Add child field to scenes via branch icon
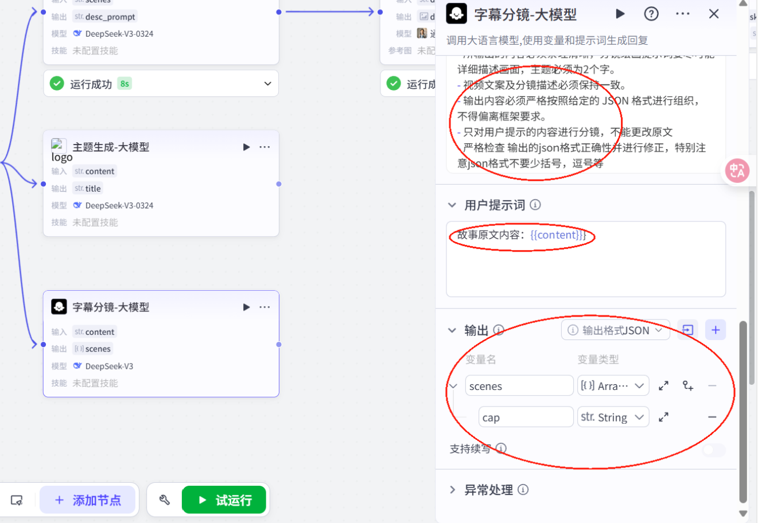The height and width of the screenshot is (523, 758). point(688,385)
